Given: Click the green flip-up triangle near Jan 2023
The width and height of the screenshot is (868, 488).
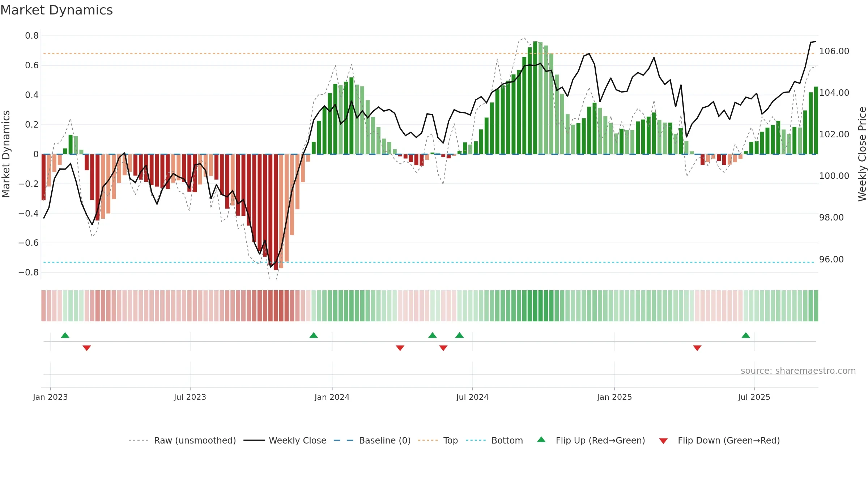Looking at the screenshot, I should 65,335.
